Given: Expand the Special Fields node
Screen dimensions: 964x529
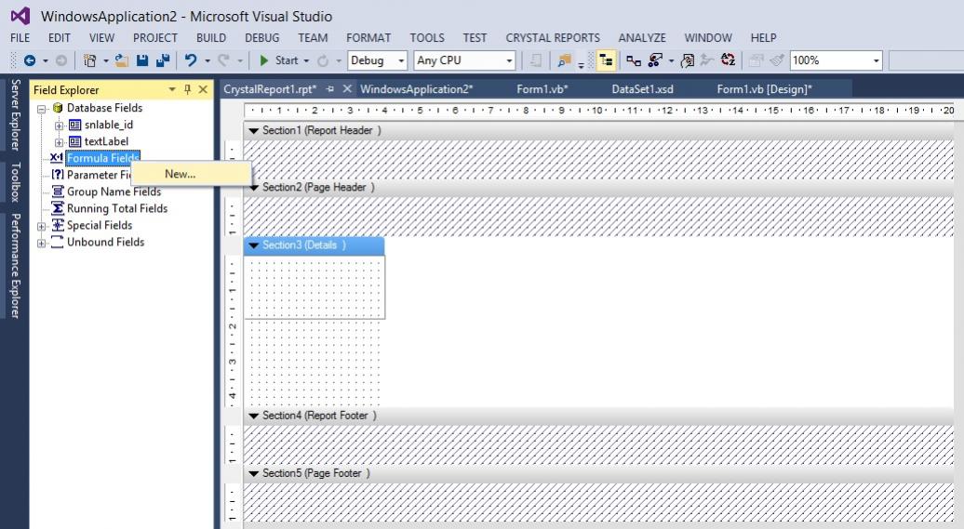Looking at the screenshot, I should coord(42,226).
